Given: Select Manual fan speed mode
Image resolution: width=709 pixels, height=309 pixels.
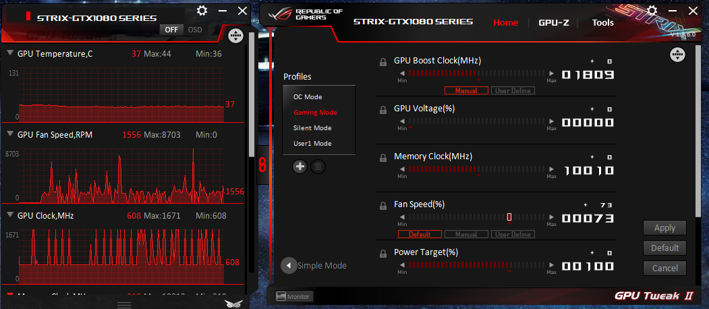Looking at the screenshot, I should 466,234.
